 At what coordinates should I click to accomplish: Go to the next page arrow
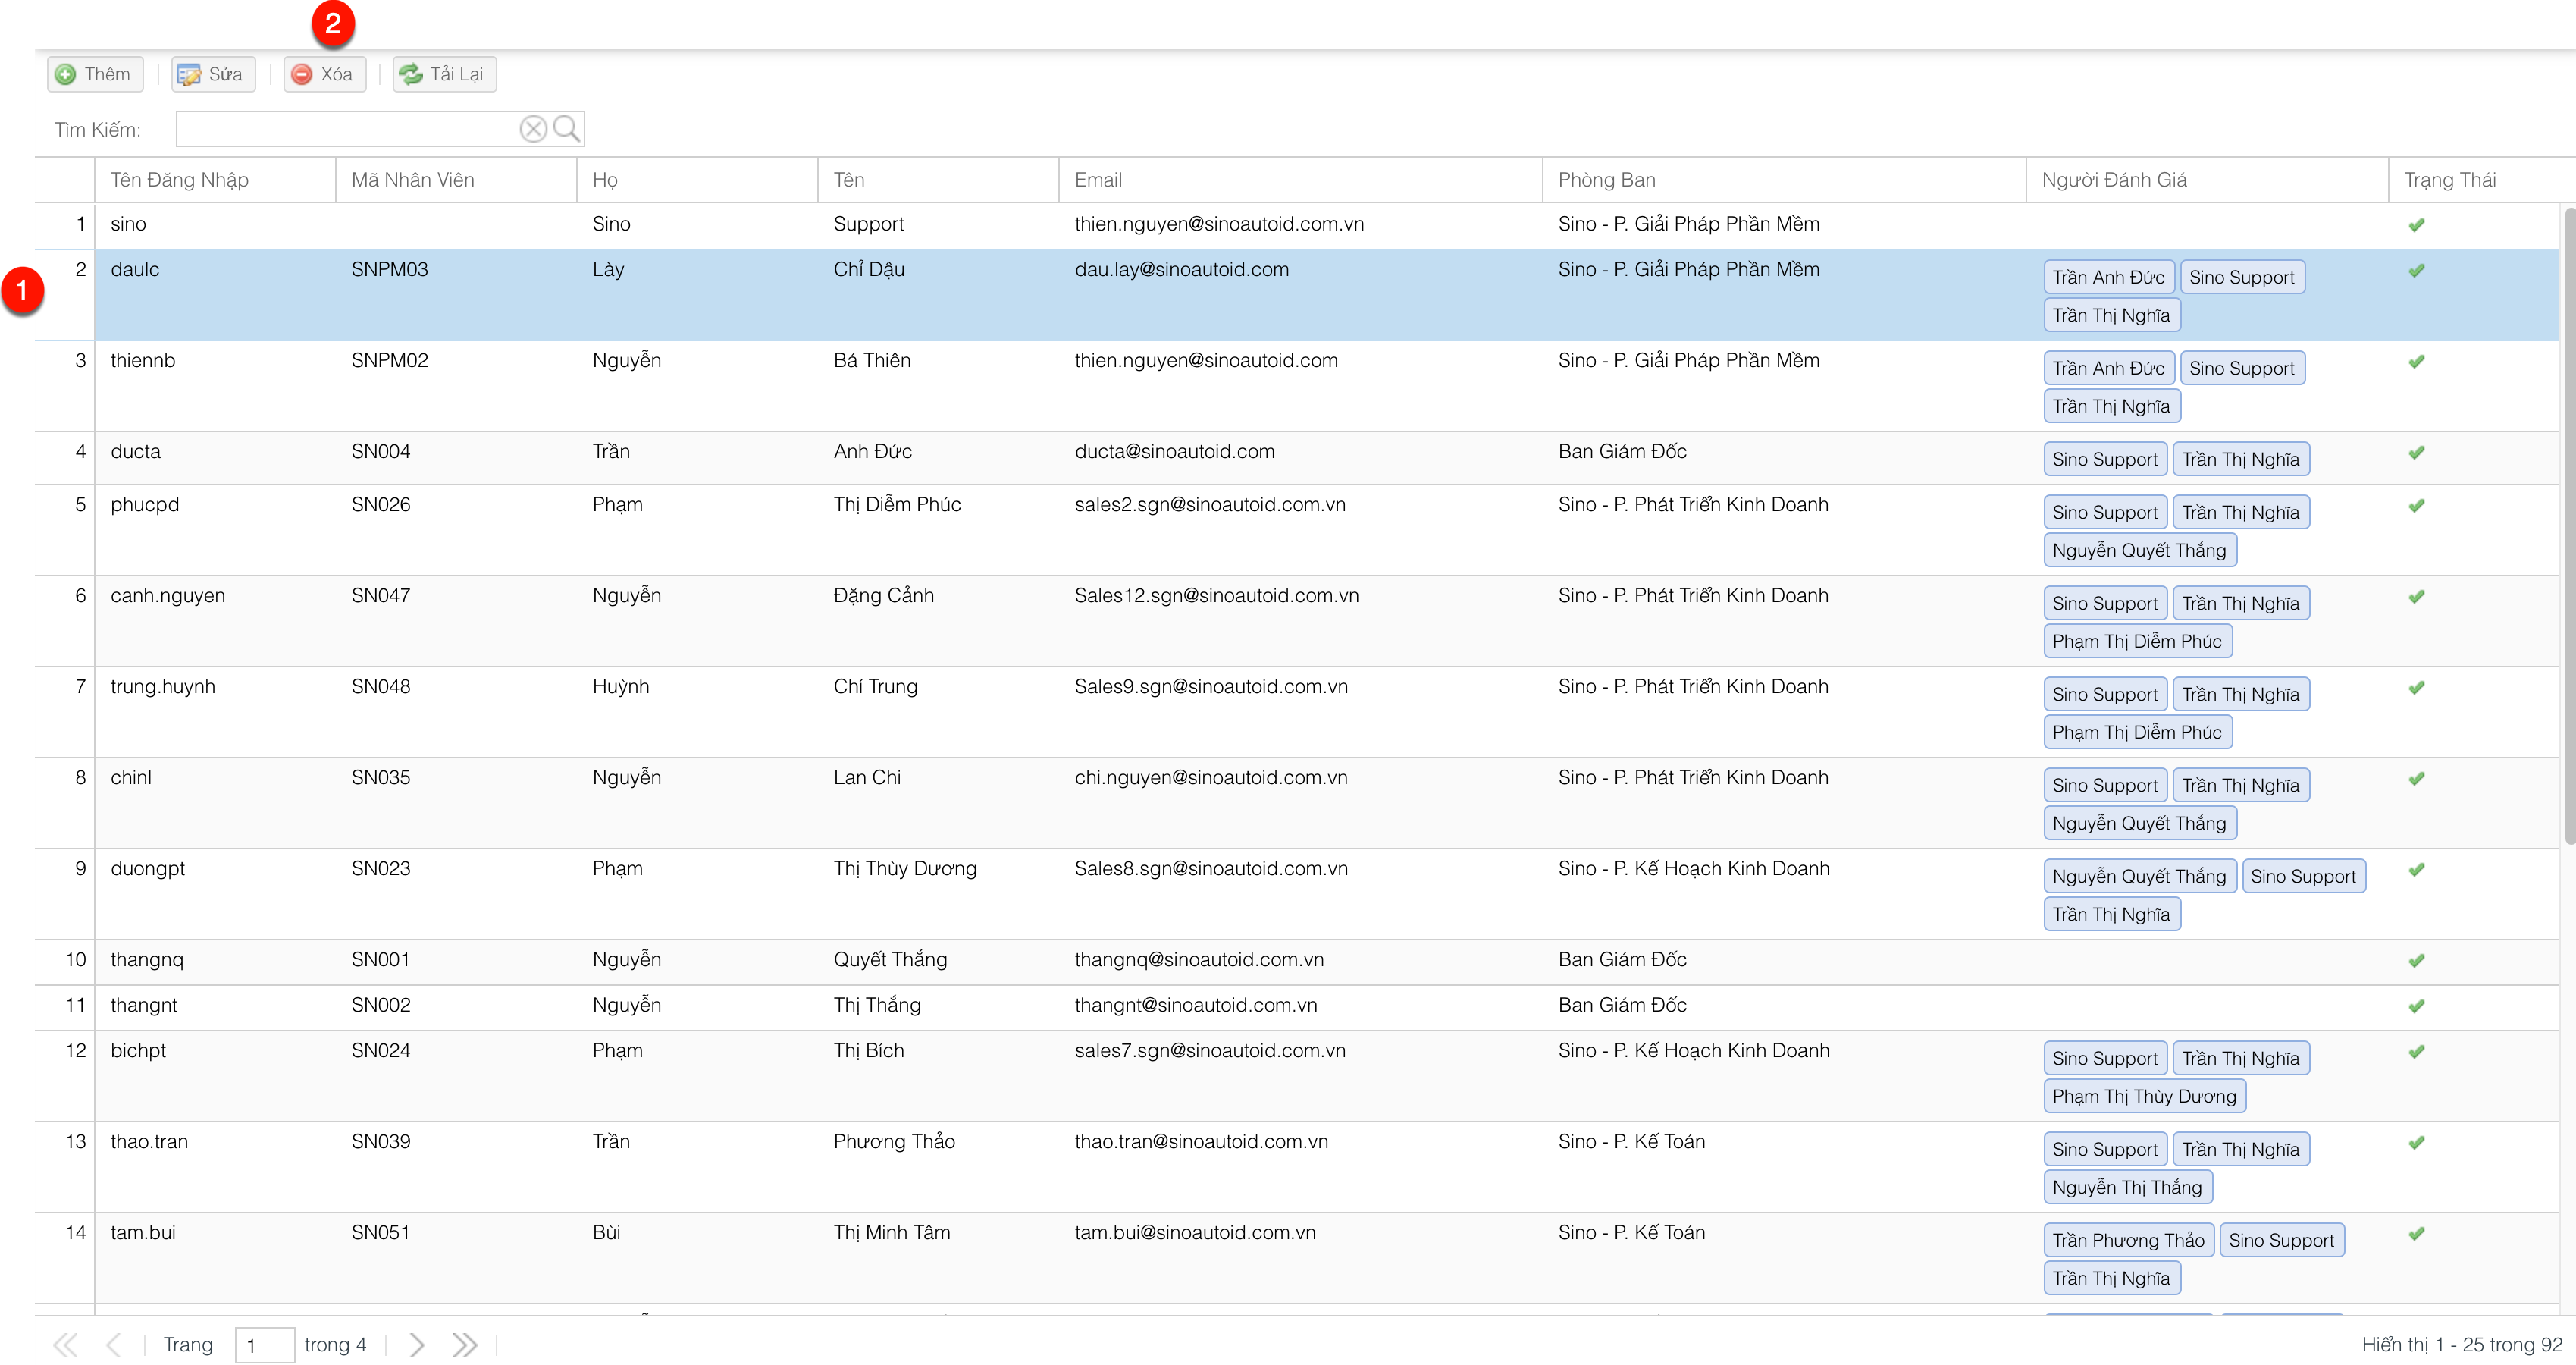[x=417, y=1345]
